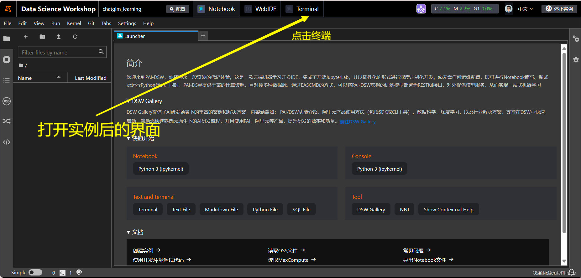
Task: Open the Edit menu
Action: 23,23
